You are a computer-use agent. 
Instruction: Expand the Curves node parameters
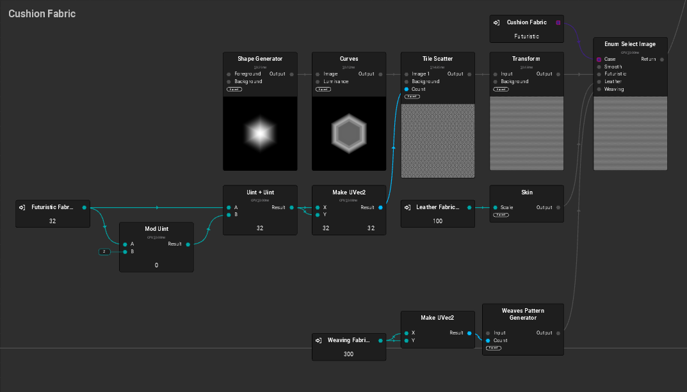tap(323, 90)
